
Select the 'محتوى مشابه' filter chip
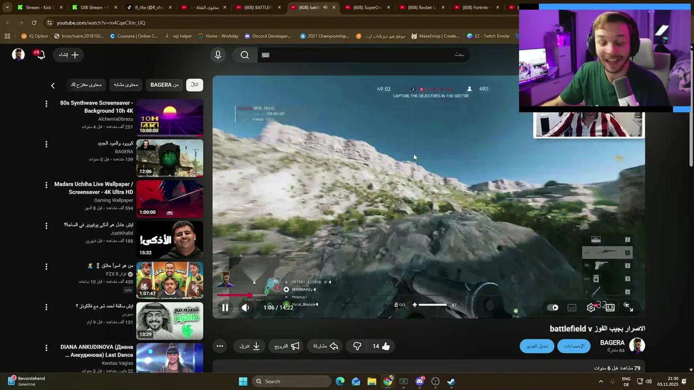126,85
